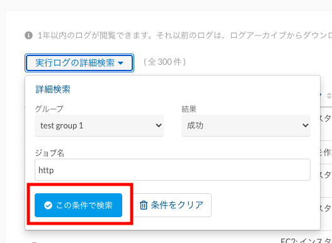Click the trash can icon for clearing conditions
This screenshot has height=243, width=332.
pos(144,205)
